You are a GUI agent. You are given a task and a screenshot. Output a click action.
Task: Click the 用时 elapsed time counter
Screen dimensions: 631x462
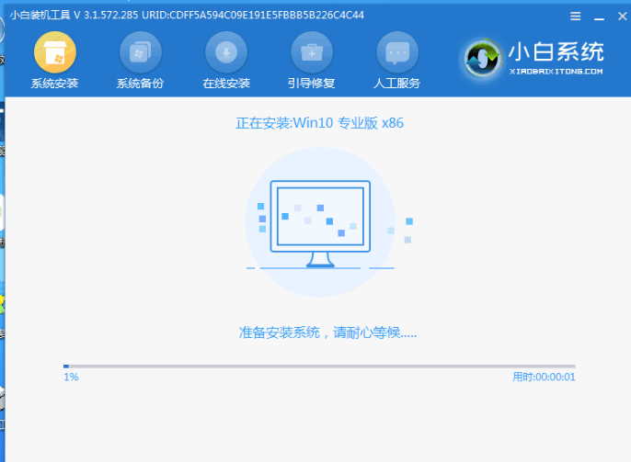click(x=543, y=377)
